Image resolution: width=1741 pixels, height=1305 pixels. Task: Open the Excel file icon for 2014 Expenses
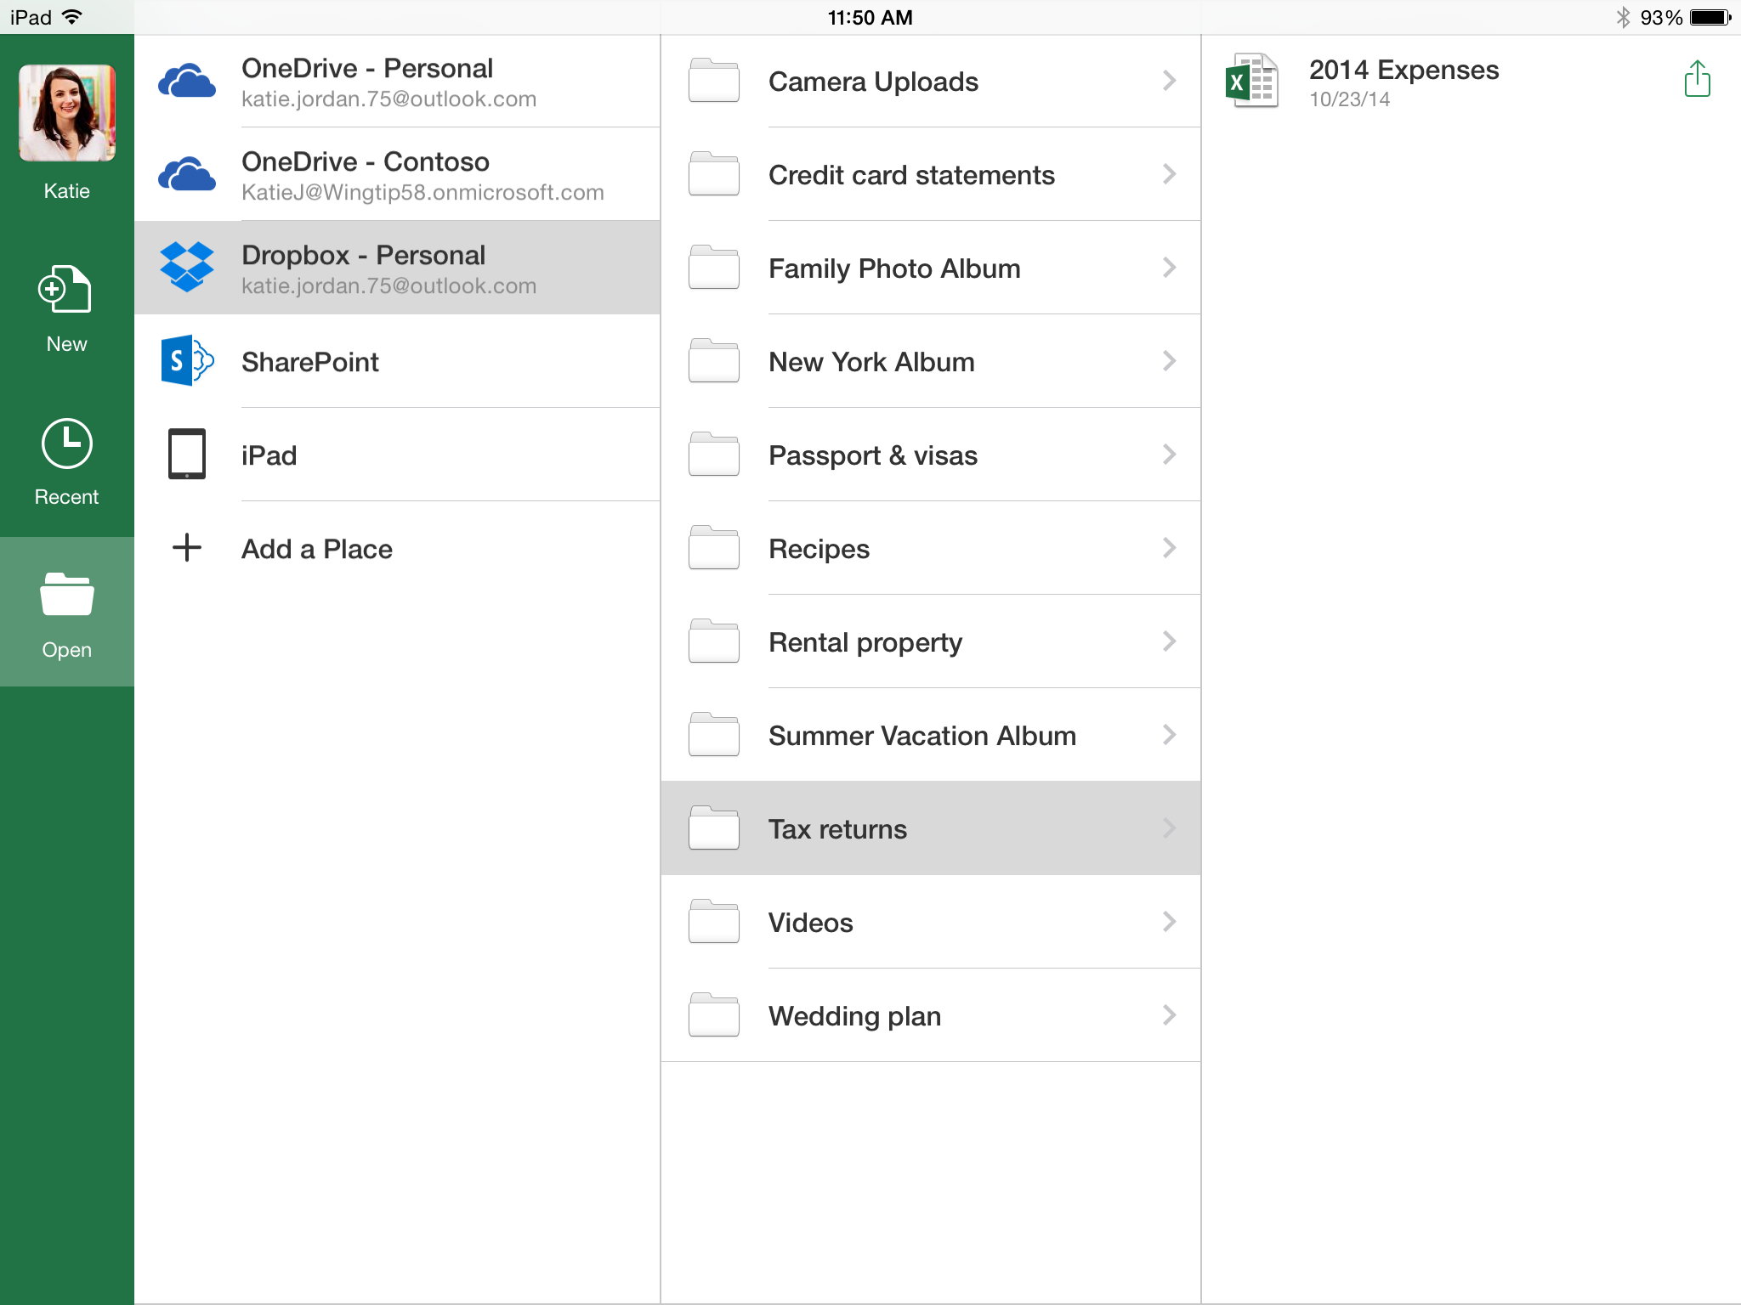pyautogui.click(x=1251, y=81)
